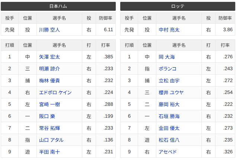The height and width of the screenshot is (160, 236).
Task: Open 松石 信八 player page
Action: tap(169, 140)
